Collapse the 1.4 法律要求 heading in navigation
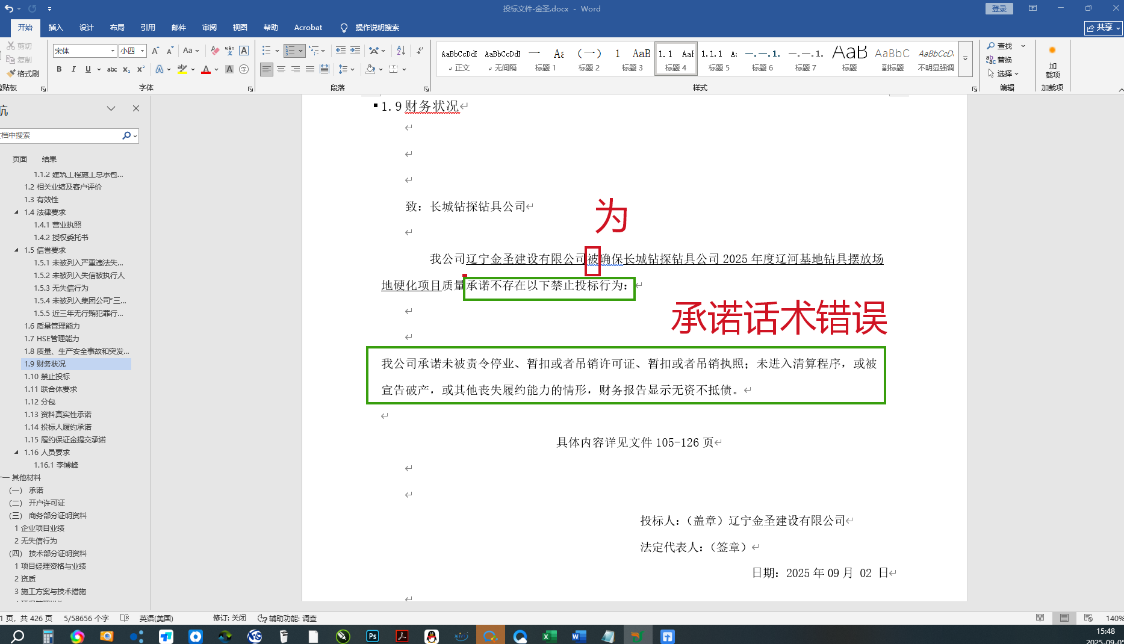Image resolution: width=1124 pixels, height=644 pixels. coord(16,212)
